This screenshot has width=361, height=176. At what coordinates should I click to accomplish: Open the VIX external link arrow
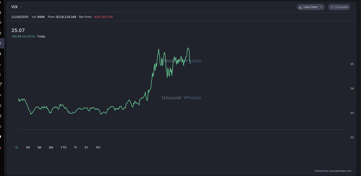point(21,7)
